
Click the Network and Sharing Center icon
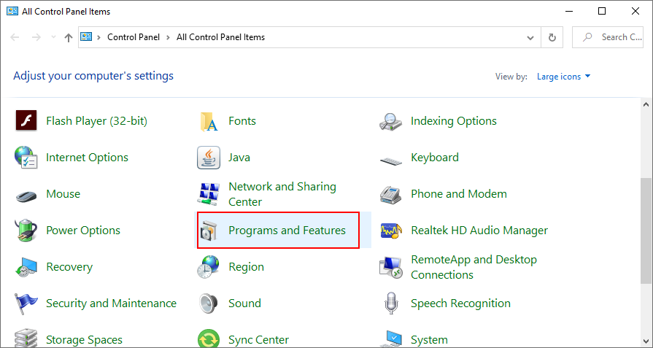tap(209, 194)
